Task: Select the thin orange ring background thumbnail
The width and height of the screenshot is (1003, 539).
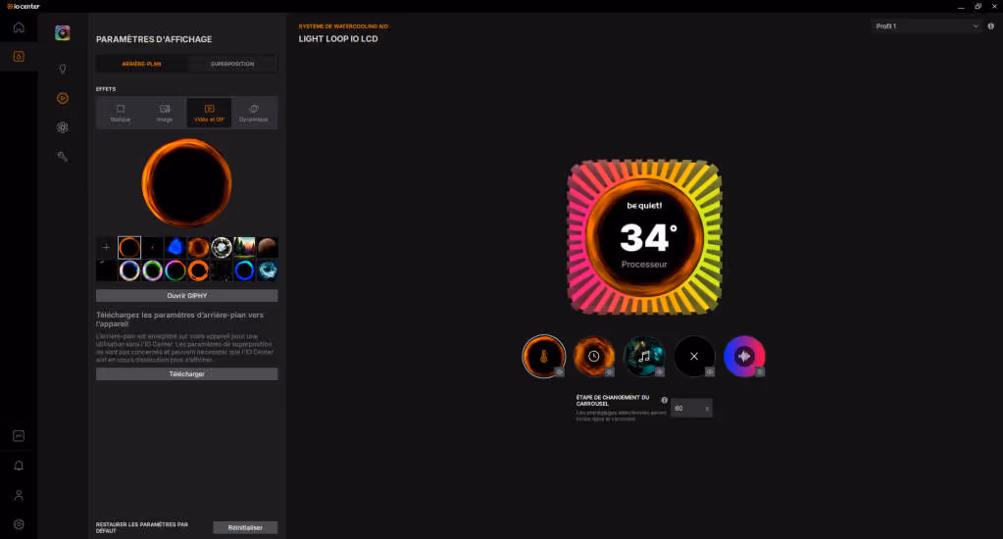Action: pyautogui.click(x=129, y=247)
